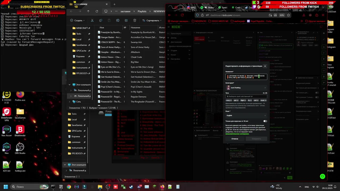The width and height of the screenshot is (340, 191).
Task: Click the Cut scissors icon in Explorer toolbar
Action: 92,20
